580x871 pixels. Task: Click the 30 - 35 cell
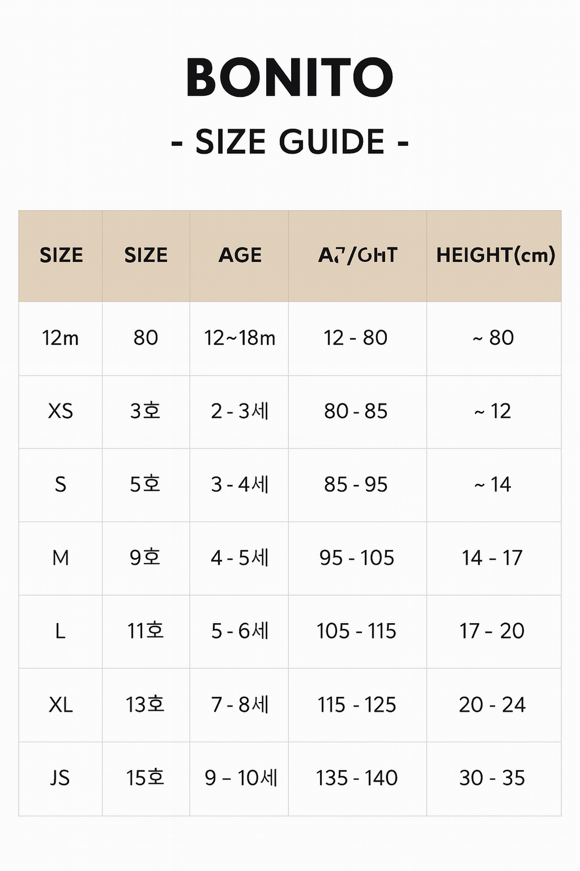click(492, 778)
